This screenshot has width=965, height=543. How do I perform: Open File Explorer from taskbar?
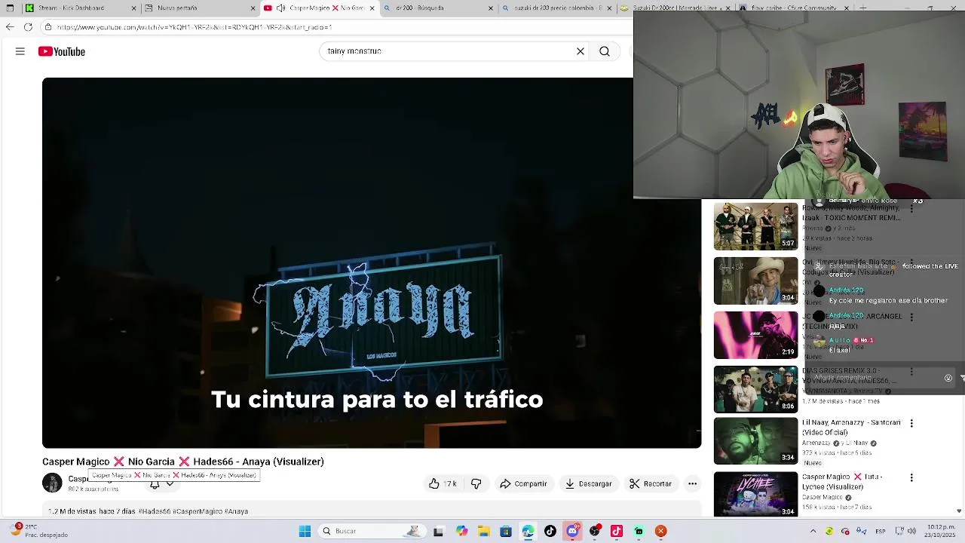coord(483,531)
